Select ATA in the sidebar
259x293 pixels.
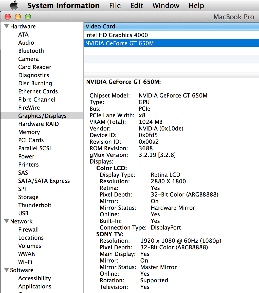(x=23, y=35)
